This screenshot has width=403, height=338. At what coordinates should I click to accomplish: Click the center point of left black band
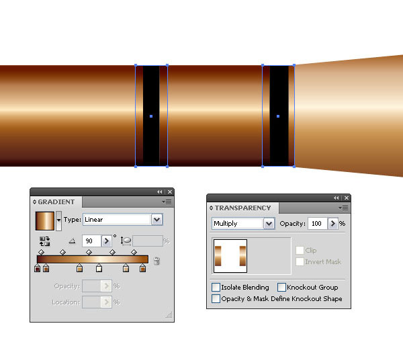coord(151,116)
